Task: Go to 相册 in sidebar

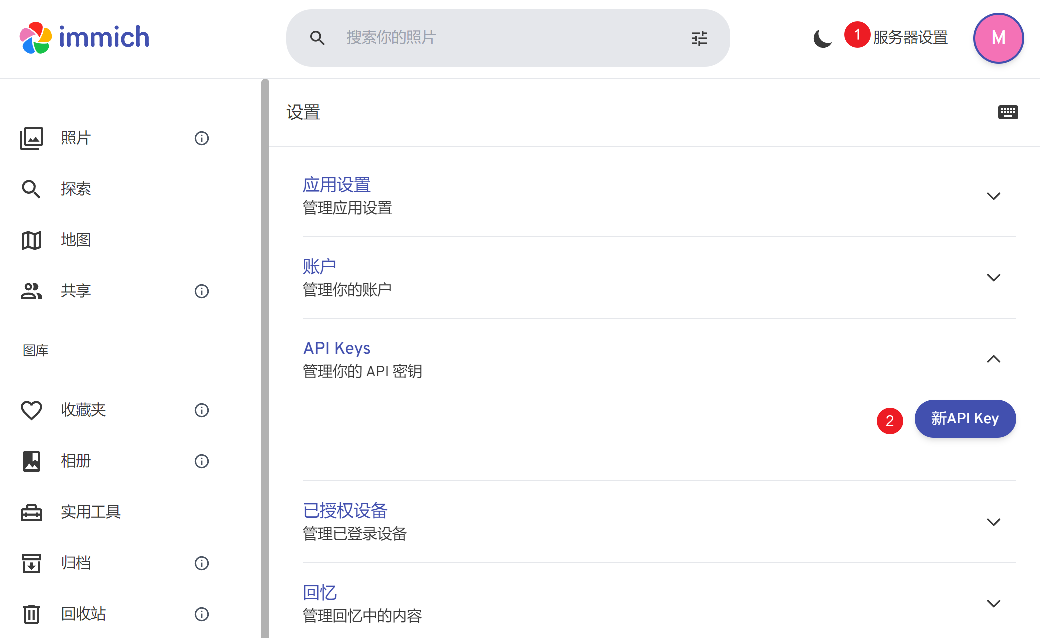Action: pos(76,461)
